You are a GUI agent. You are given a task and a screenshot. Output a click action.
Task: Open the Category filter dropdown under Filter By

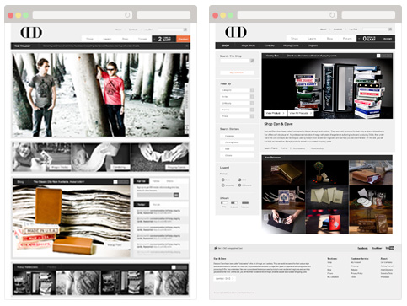click(237, 90)
